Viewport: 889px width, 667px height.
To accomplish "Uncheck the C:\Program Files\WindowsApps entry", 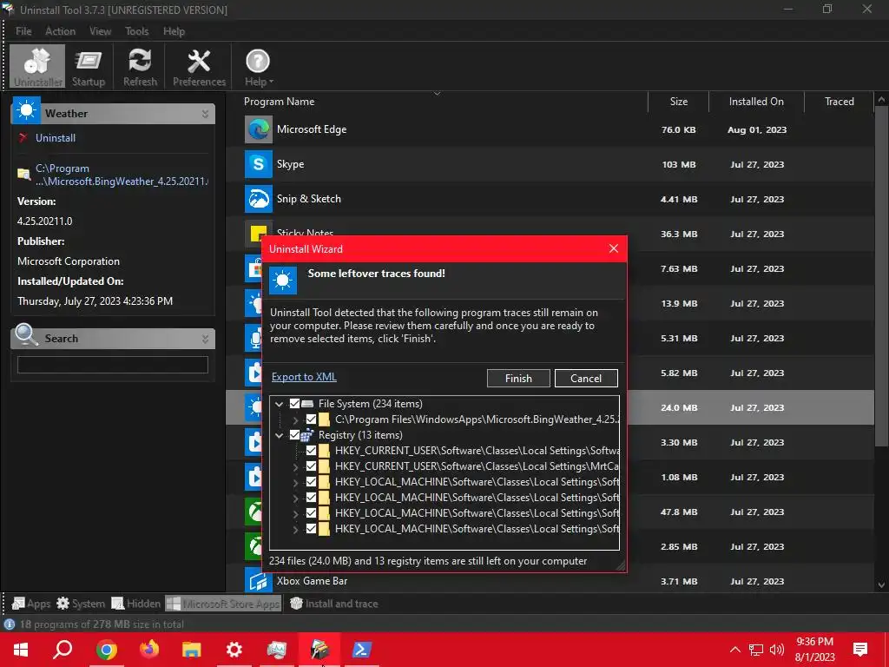I will tap(312, 419).
